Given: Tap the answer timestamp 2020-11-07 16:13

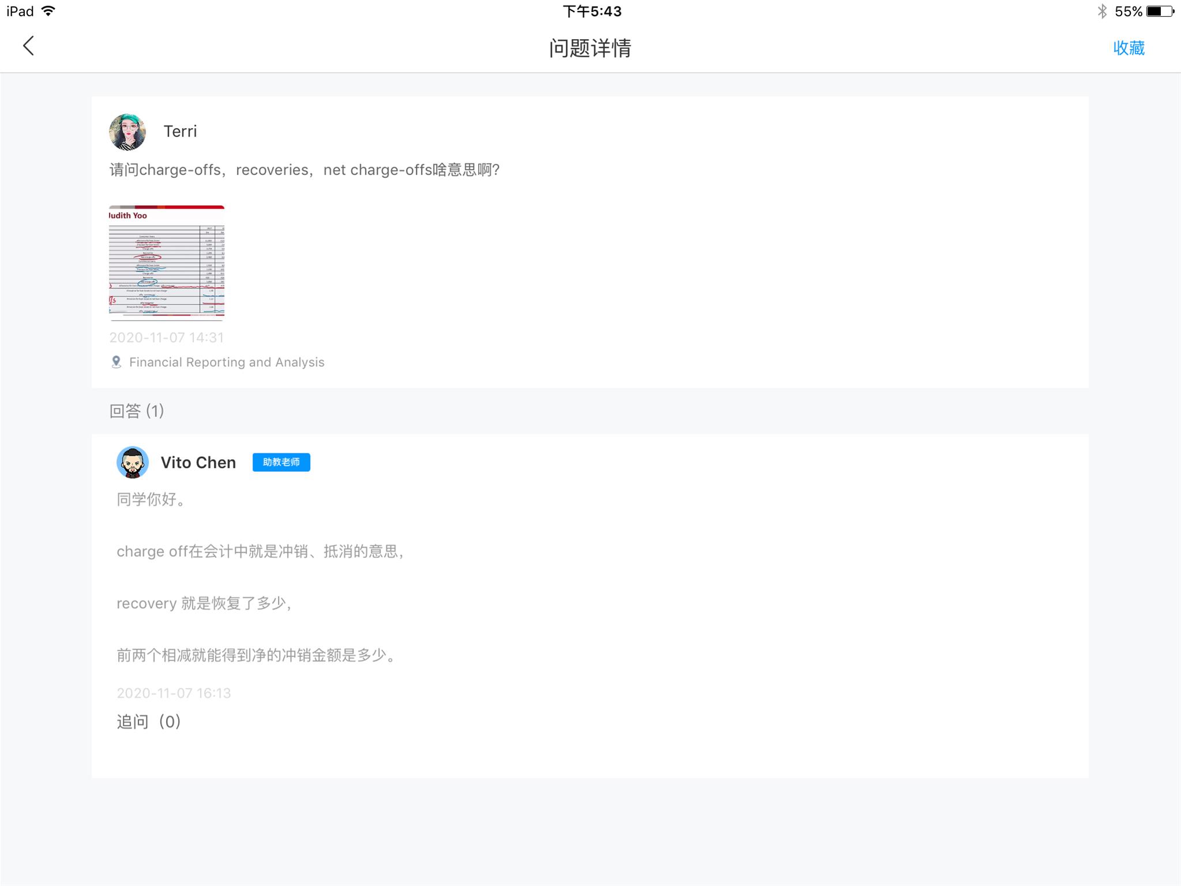Looking at the screenshot, I should click(x=174, y=693).
